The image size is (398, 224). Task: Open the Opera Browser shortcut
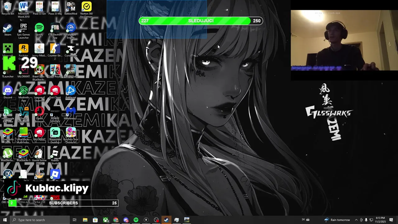[39, 114]
